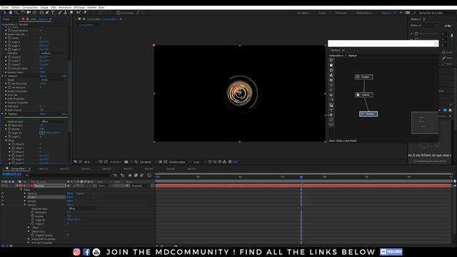Open the Caméra active view dropdown
The height and width of the screenshot is (257, 457).
point(180,162)
